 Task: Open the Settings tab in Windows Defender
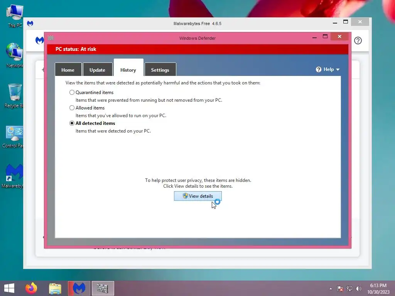(160, 70)
